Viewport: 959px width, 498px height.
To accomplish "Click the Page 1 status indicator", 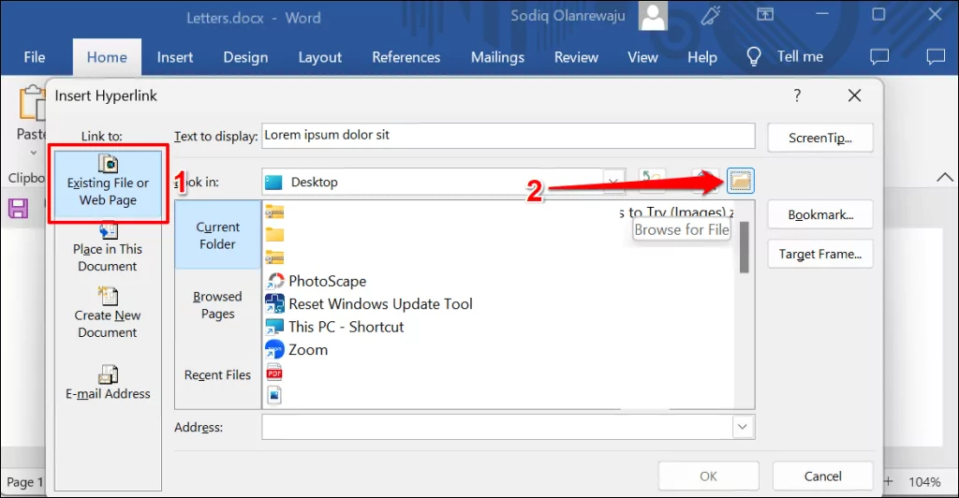I will click(24, 481).
